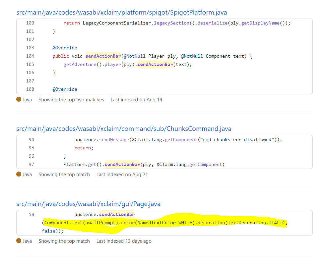Click NamedTextColor.WHITE in Page.java snippet
326x261 pixels.
[165, 223]
